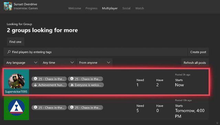Click Posted 15h ago text
This screenshot has width=220, height=125.
point(183,100)
